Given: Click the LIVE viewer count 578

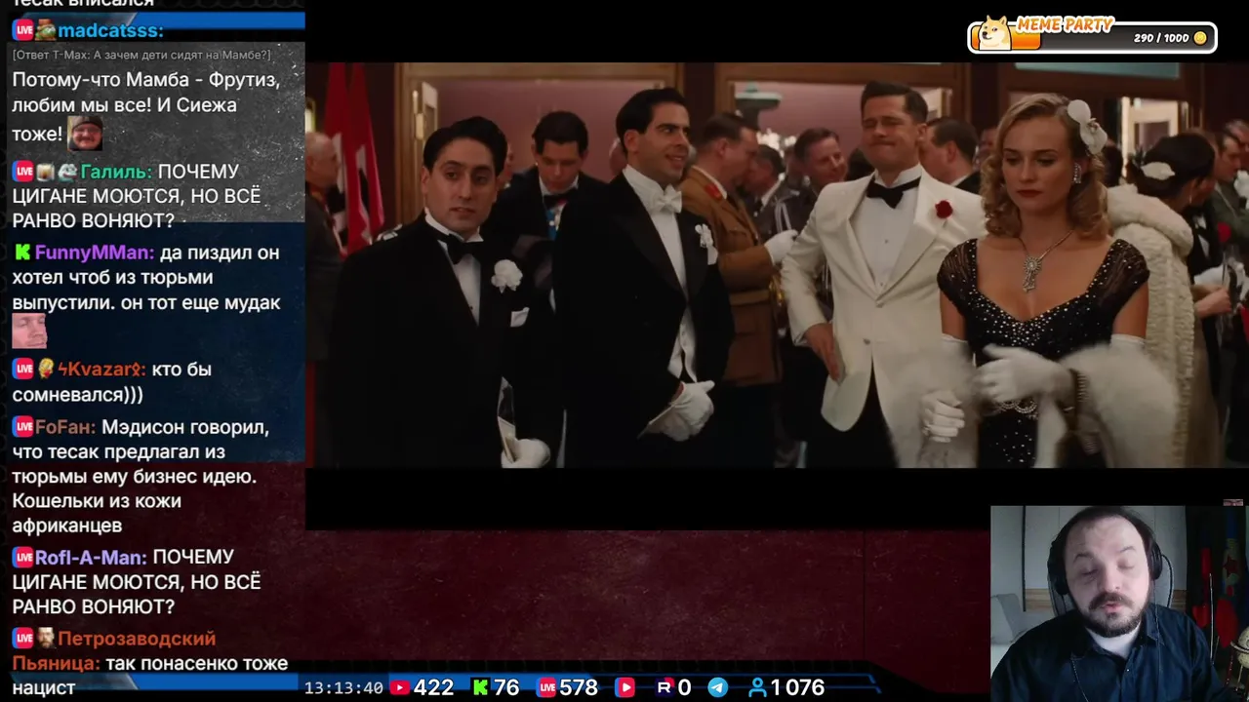Looking at the screenshot, I should pyautogui.click(x=579, y=687).
